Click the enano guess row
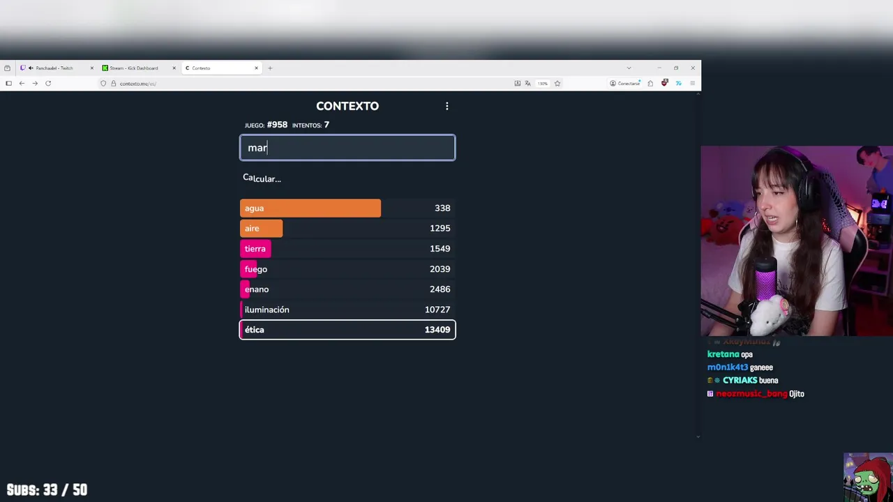The height and width of the screenshot is (502, 893). 347,289
